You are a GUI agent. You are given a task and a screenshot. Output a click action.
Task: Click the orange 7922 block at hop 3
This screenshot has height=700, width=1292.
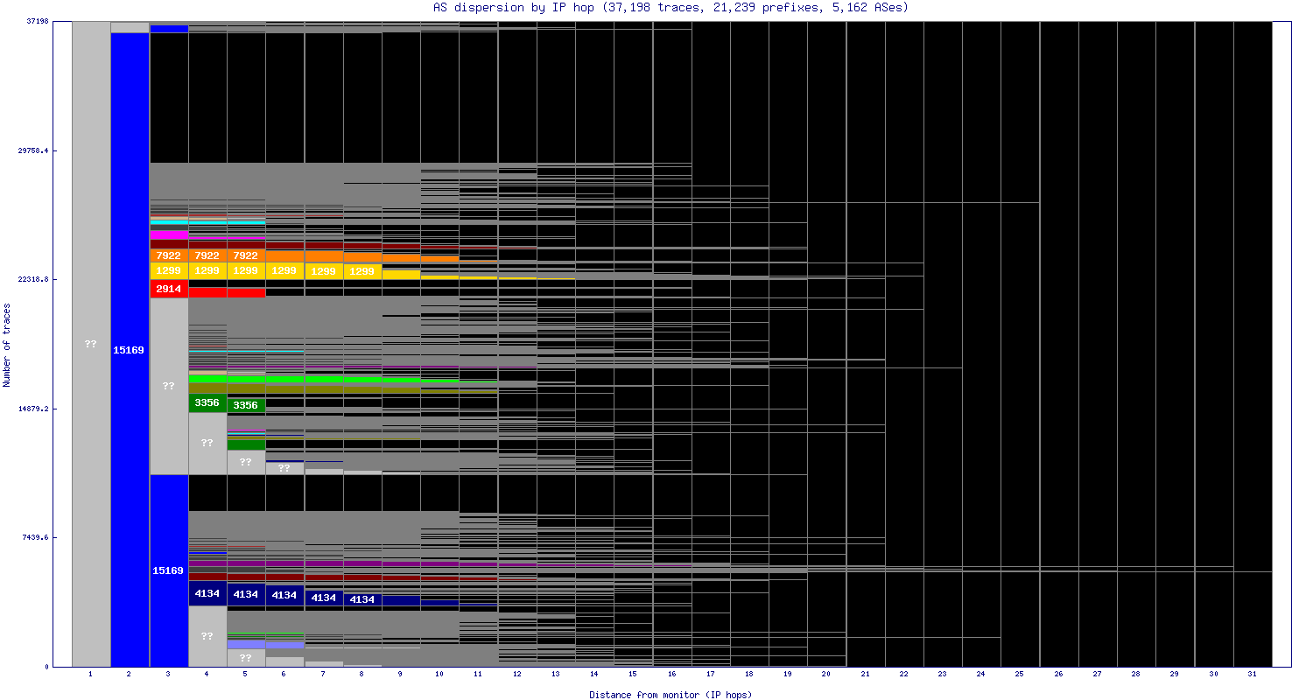tap(168, 255)
